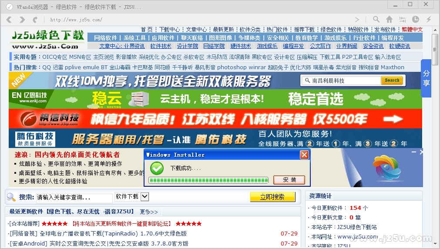
Task: Open the 软件技术 article link
Action: click(x=161, y=46)
